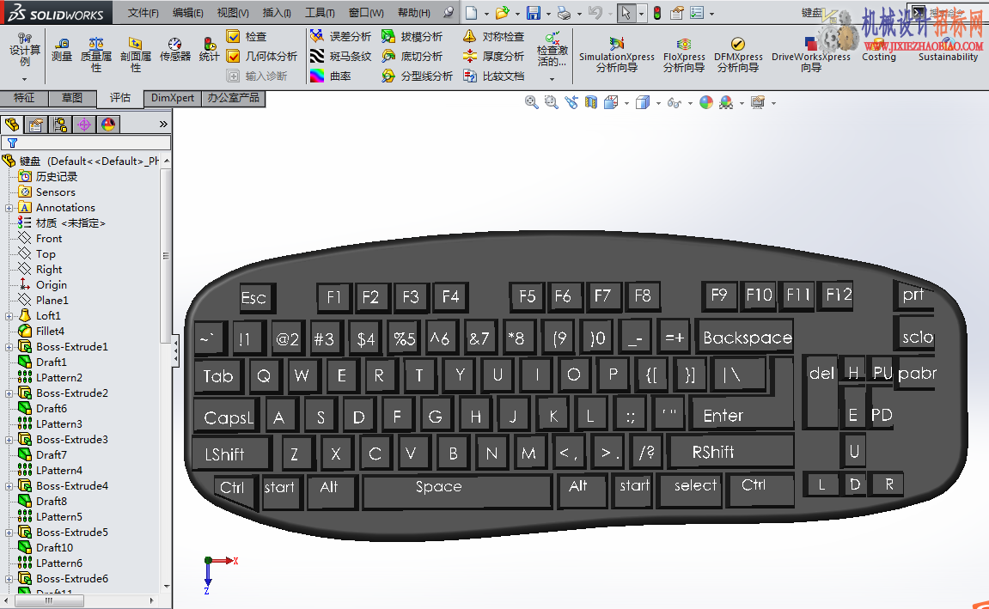The height and width of the screenshot is (609, 989).
Task: Open the Section View icon
Action: pos(591,102)
